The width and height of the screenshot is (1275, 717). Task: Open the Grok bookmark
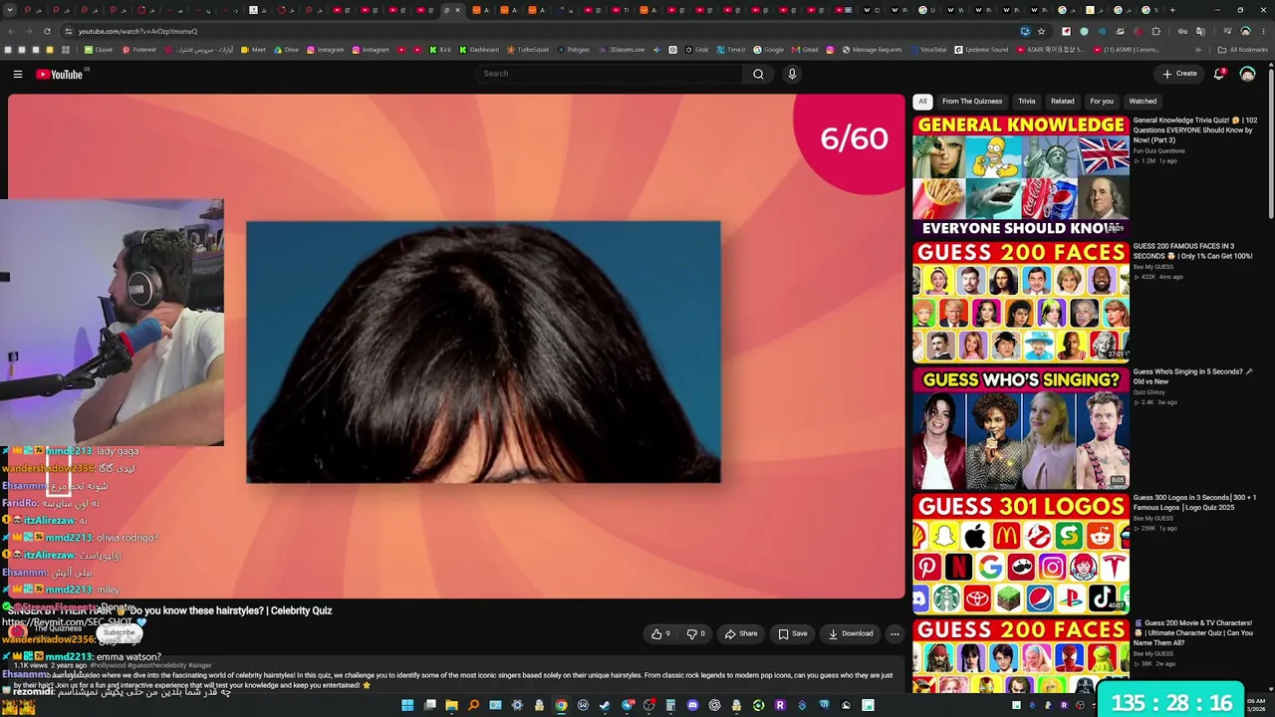click(696, 50)
